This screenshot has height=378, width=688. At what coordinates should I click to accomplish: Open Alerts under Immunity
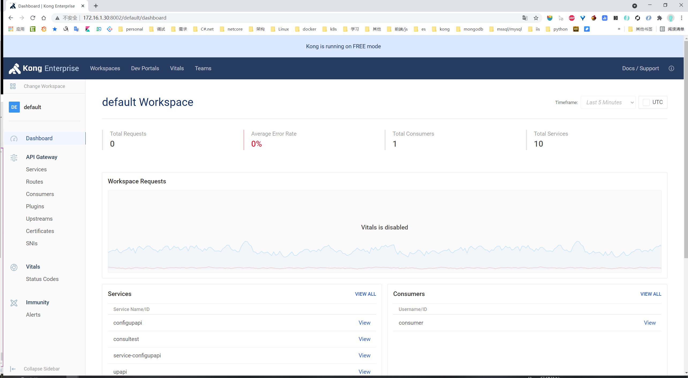[33, 315]
